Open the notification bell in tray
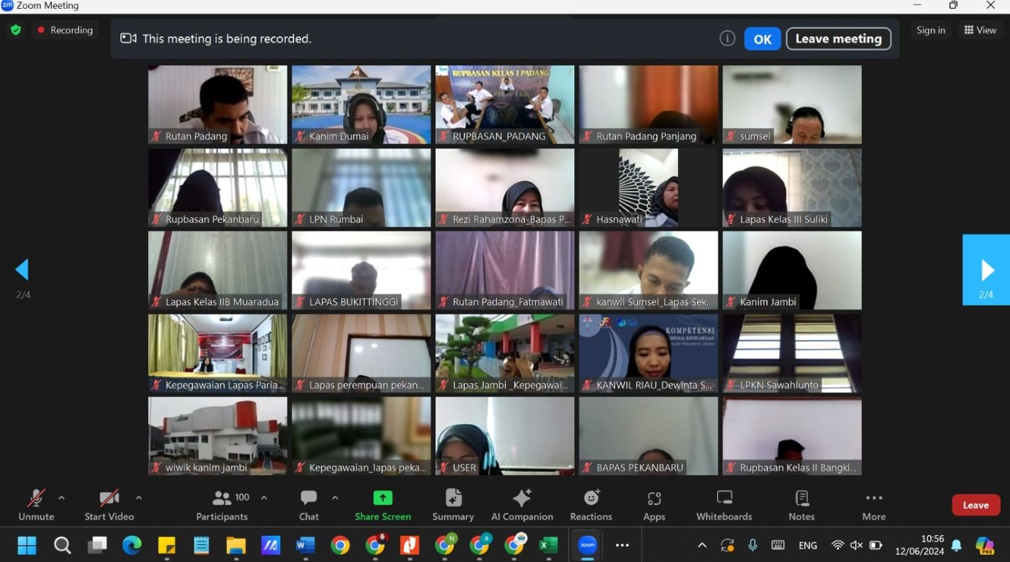Image resolution: width=1010 pixels, height=562 pixels. click(x=956, y=545)
